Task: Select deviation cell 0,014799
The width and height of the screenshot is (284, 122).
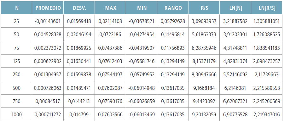Action: 79,114
